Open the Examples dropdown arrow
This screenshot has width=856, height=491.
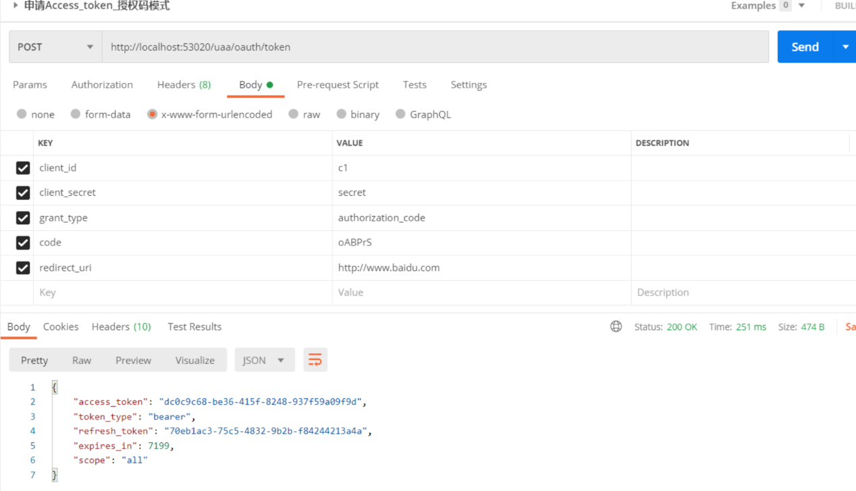pos(802,5)
